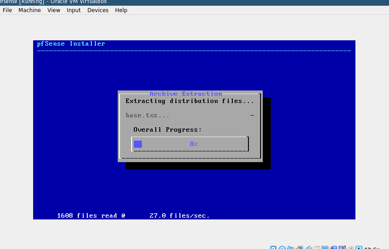Open the Input menu

[x=74, y=10]
